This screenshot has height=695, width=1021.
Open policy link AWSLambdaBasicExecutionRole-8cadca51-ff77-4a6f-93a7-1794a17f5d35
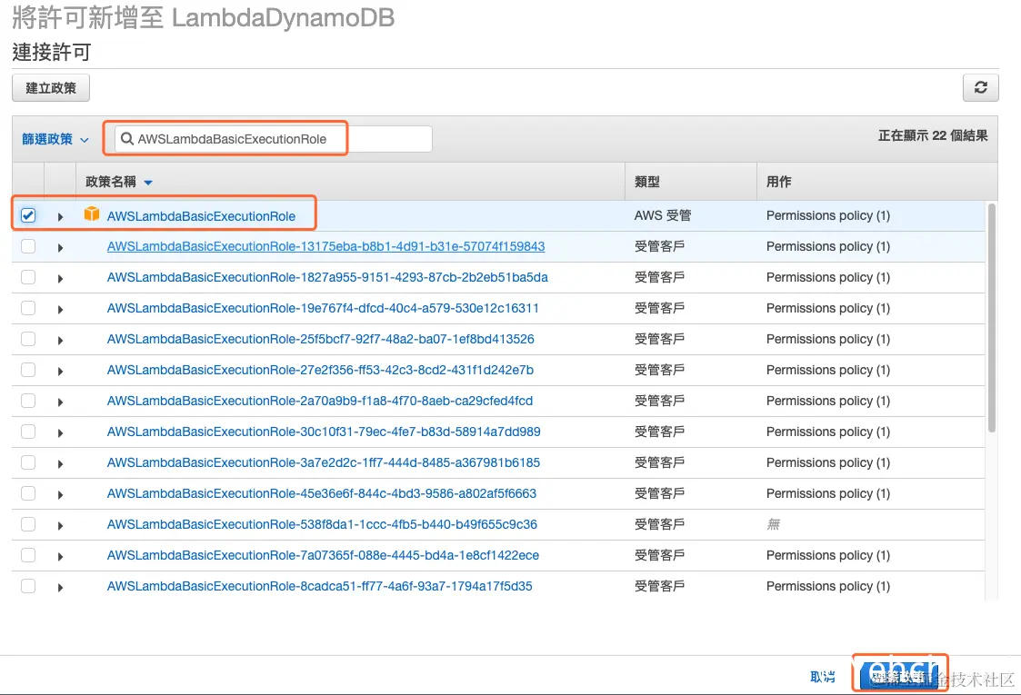[320, 586]
